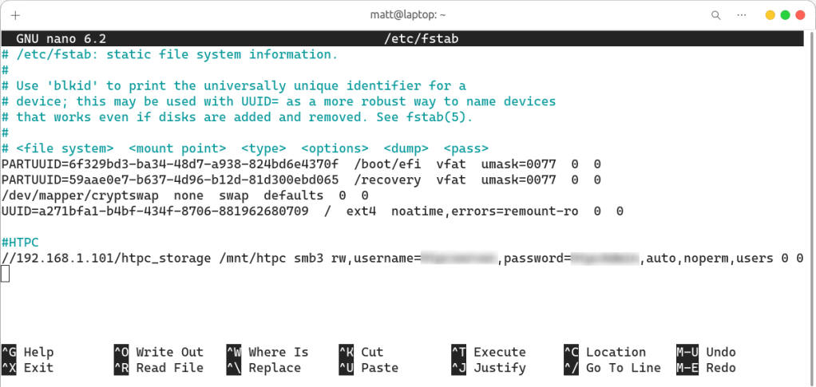The image size is (816, 387).
Task: Open the three-dot terminal menu
Action: pyautogui.click(x=743, y=15)
